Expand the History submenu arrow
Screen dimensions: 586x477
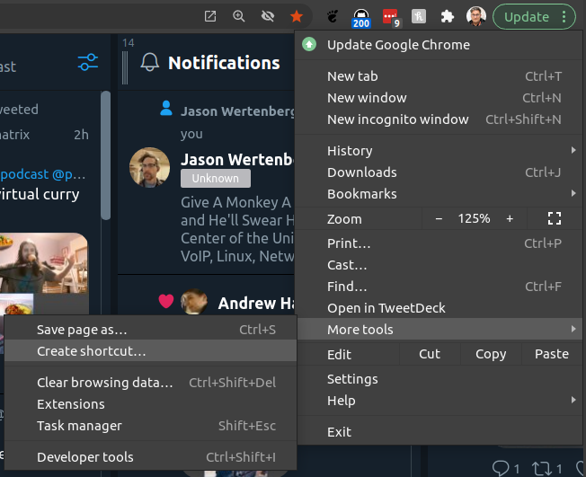point(573,150)
